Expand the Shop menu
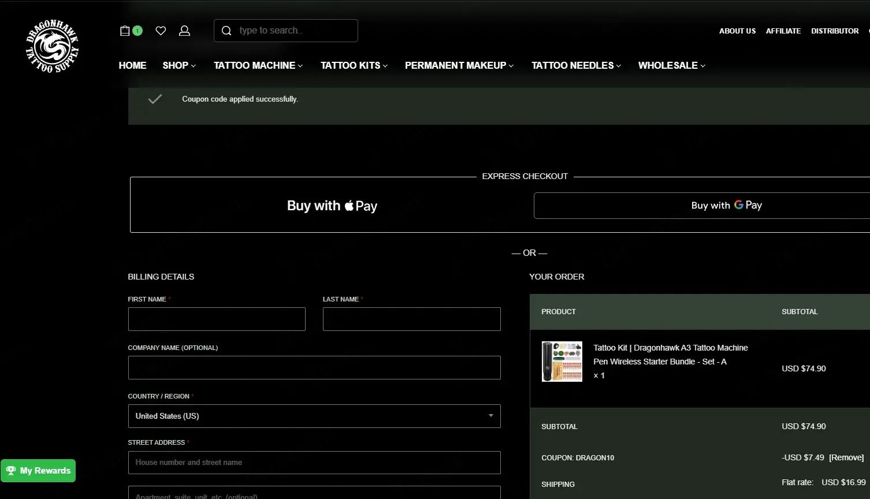The image size is (870, 499). pyautogui.click(x=179, y=66)
